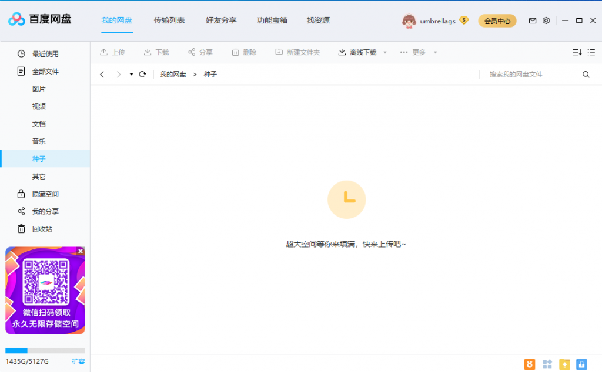This screenshot has width=602, height=372.
Task: Open settings via the hexagon gear icon
Action: click(546, 21)
